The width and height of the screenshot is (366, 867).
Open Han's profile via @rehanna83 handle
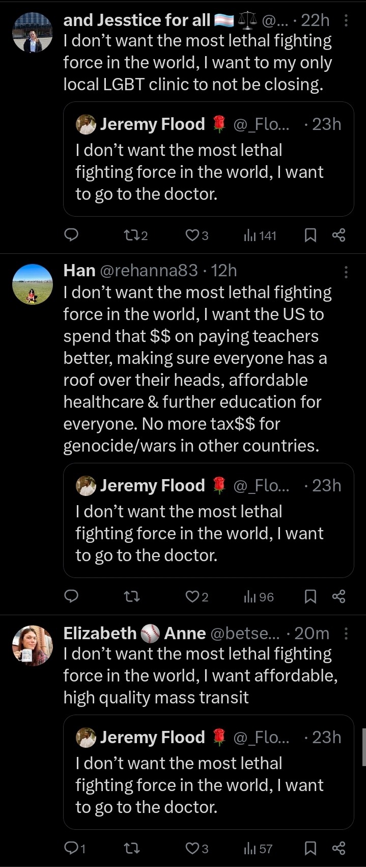point(149,271)
